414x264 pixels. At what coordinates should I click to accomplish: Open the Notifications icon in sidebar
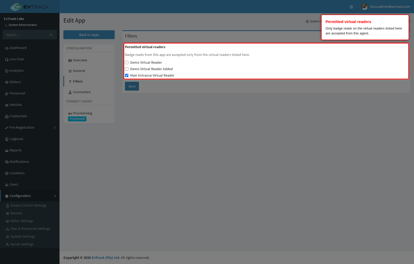[x=7, y=162]
